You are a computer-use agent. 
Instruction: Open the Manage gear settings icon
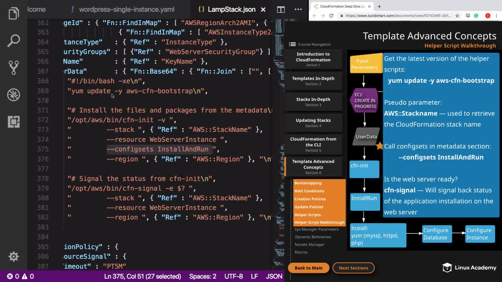14,257
